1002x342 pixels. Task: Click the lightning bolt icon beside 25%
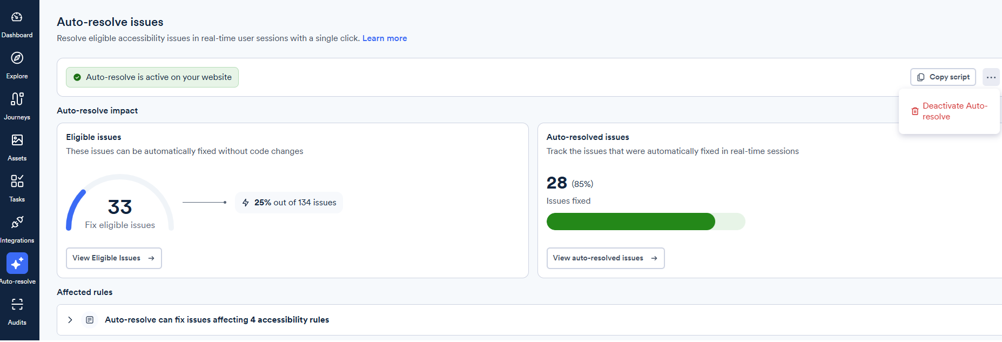coord(246,203)
